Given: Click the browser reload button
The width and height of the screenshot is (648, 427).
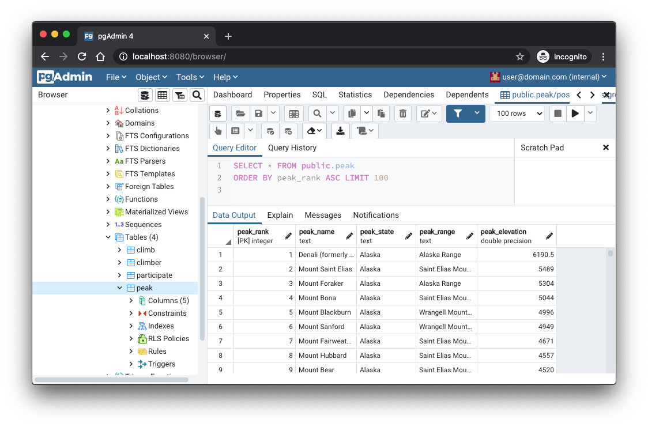Looking at the screenshot, I should point(82,57).
